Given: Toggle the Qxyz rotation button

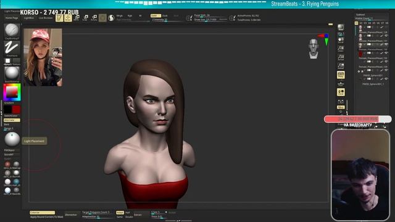Looking at the screenshot, I should (341, 107).
